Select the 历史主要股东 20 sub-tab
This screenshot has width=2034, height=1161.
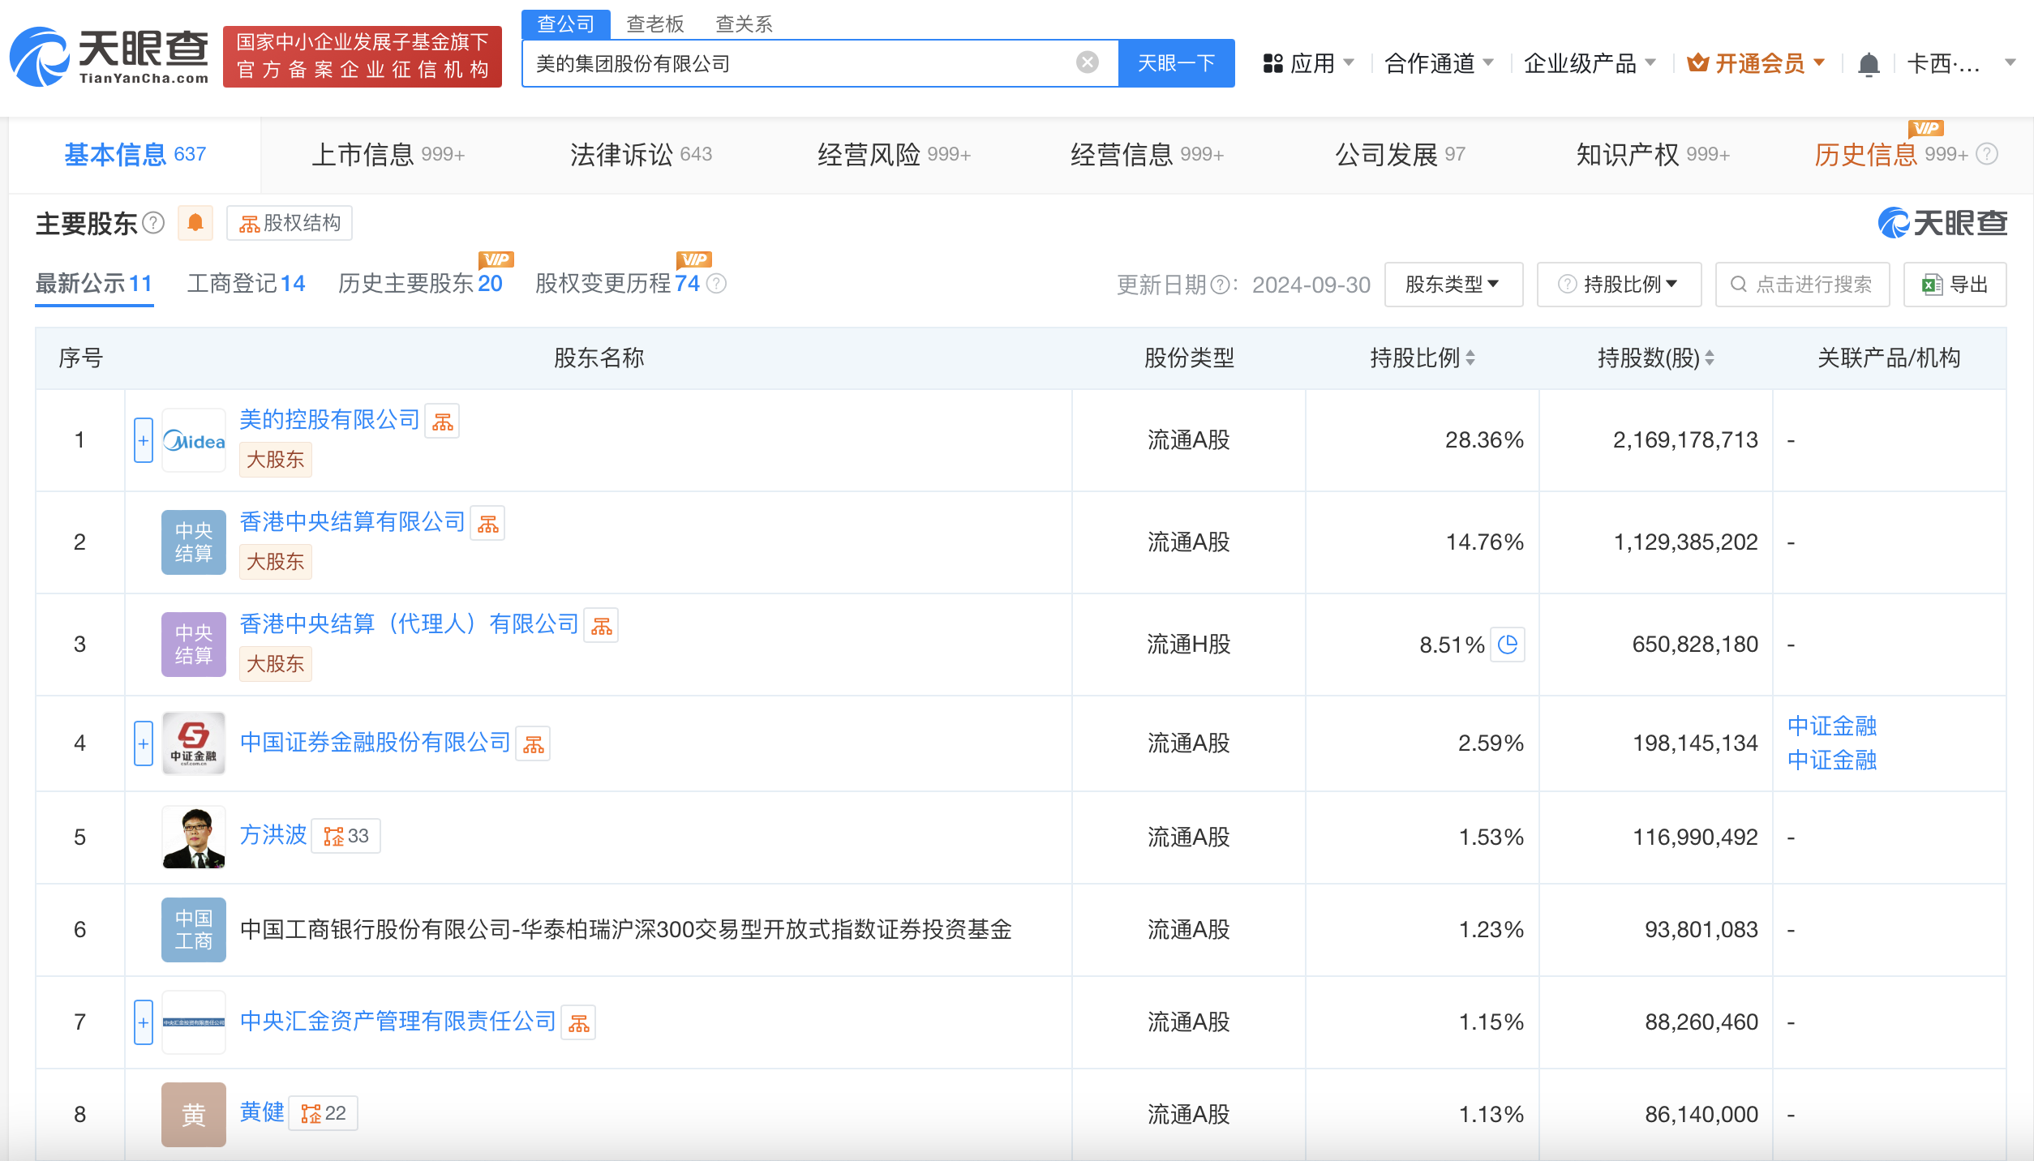[x=420, y=284]
